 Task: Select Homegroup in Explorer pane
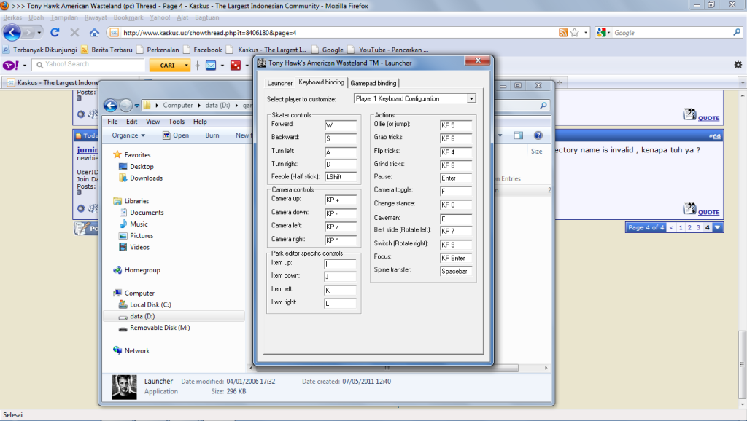point(142,270)
